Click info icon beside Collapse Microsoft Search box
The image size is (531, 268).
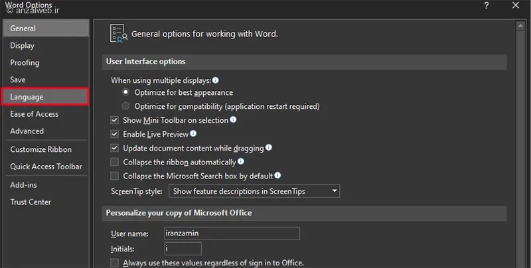(278, 176)
